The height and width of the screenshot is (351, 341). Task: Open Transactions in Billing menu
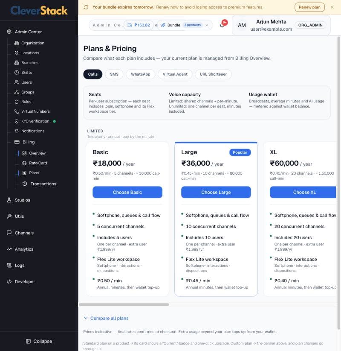coord(43,184)
